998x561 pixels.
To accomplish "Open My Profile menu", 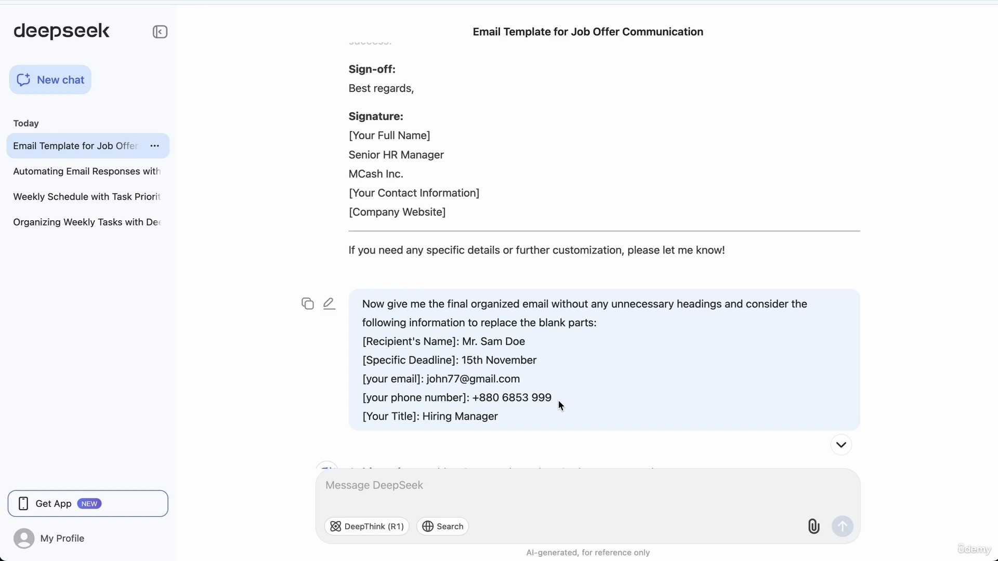I will 49,539.
